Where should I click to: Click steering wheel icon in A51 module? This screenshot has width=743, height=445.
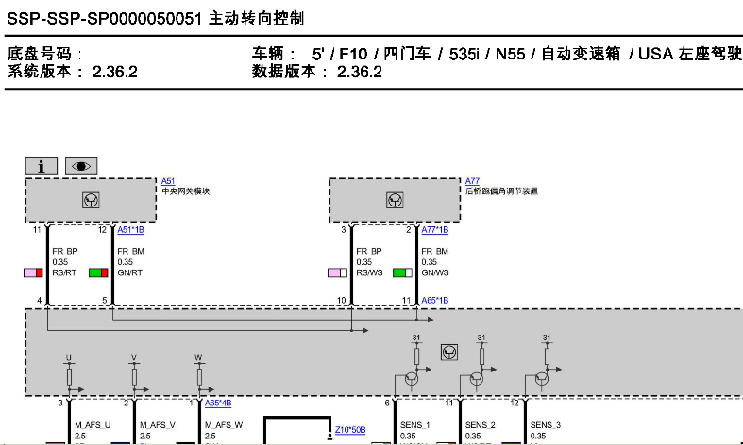[91, 200]
